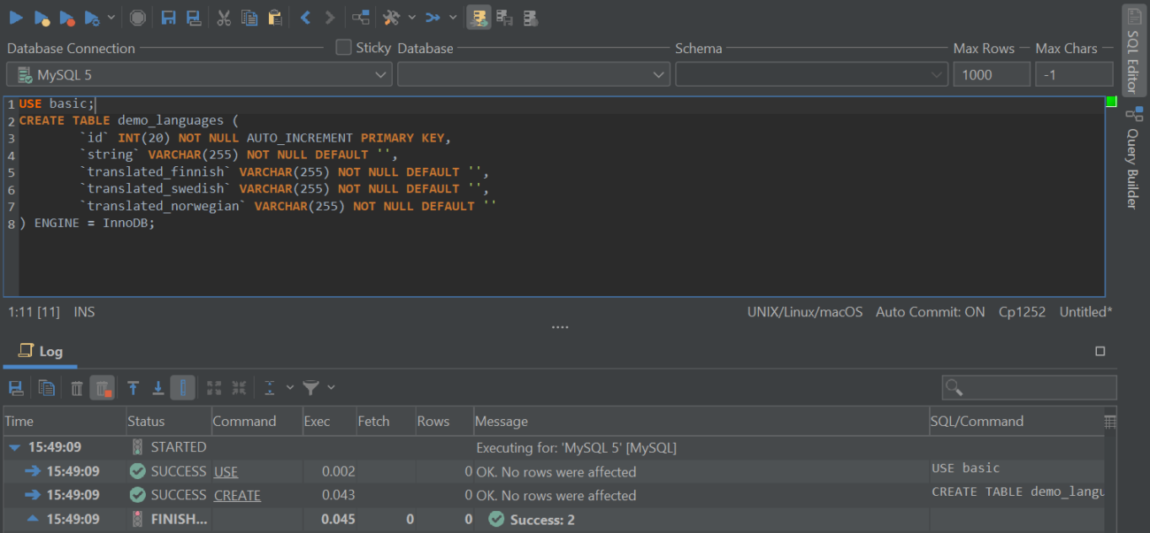Enable the Sticky checkbox
Screen dimensions: 1150x533
342,48
